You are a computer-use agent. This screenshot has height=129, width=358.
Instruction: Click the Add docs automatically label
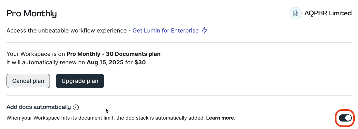(38, 107)
